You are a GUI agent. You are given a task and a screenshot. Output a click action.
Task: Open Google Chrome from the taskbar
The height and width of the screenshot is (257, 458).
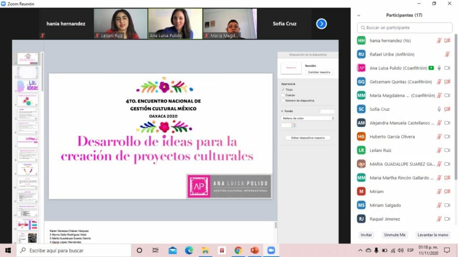238,250
